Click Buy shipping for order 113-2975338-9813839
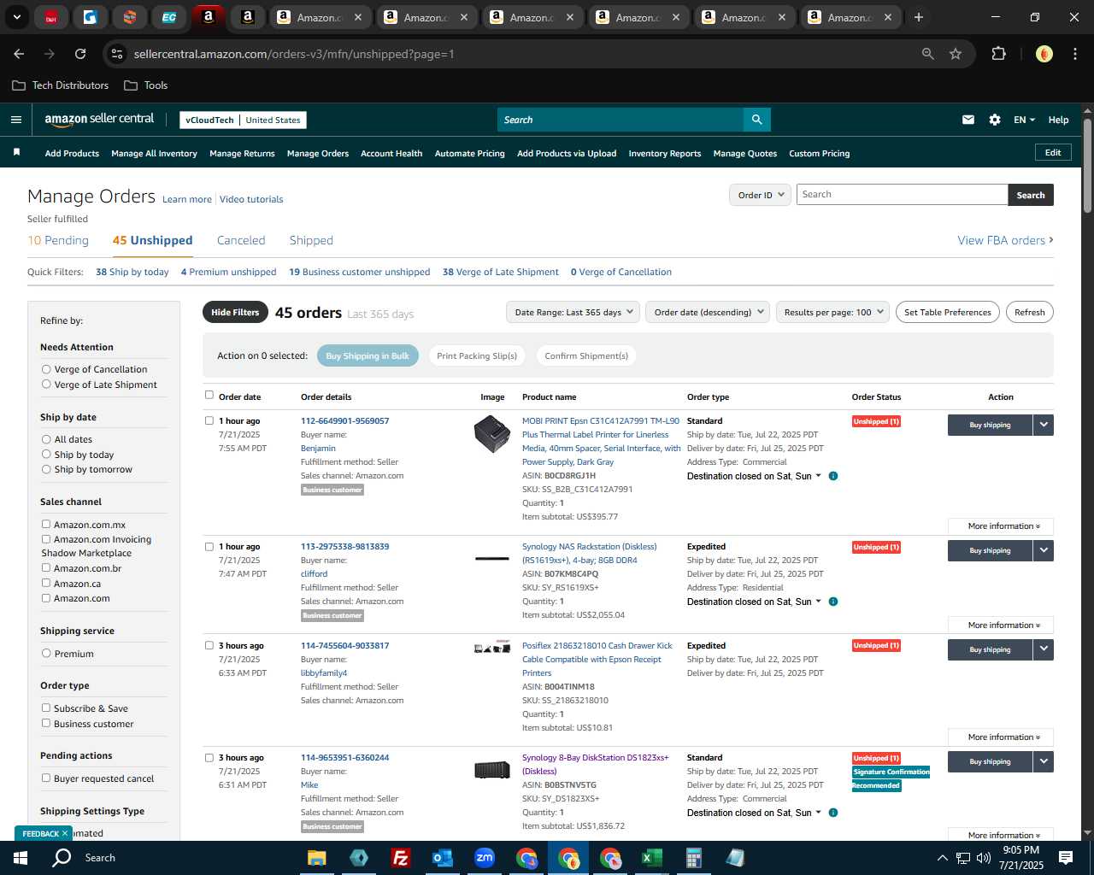This screenshot has height=875, width=1094. [x=990, y=550]
